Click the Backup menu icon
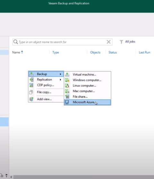154x179 pixels. tap(31, 74)
